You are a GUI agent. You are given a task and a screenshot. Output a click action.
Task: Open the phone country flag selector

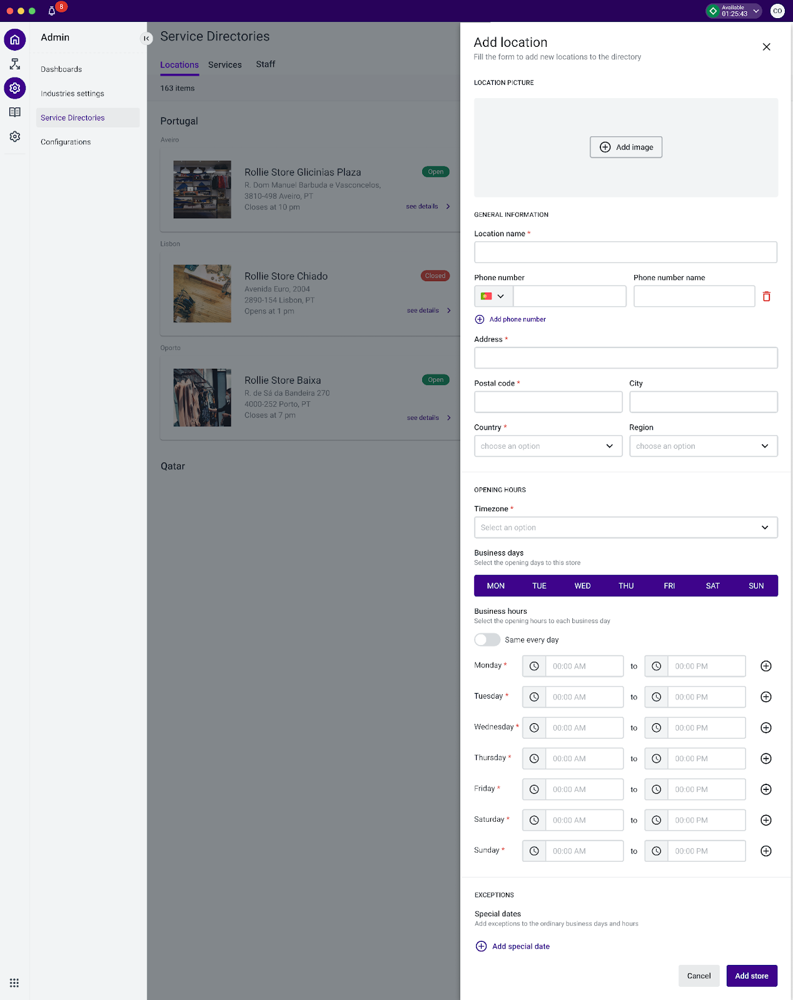(x=493, y=296)
